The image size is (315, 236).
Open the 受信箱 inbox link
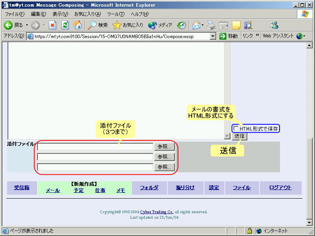click(x=22, y=188)
